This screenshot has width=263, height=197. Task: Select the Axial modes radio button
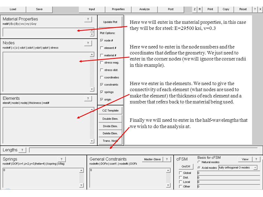199,168
